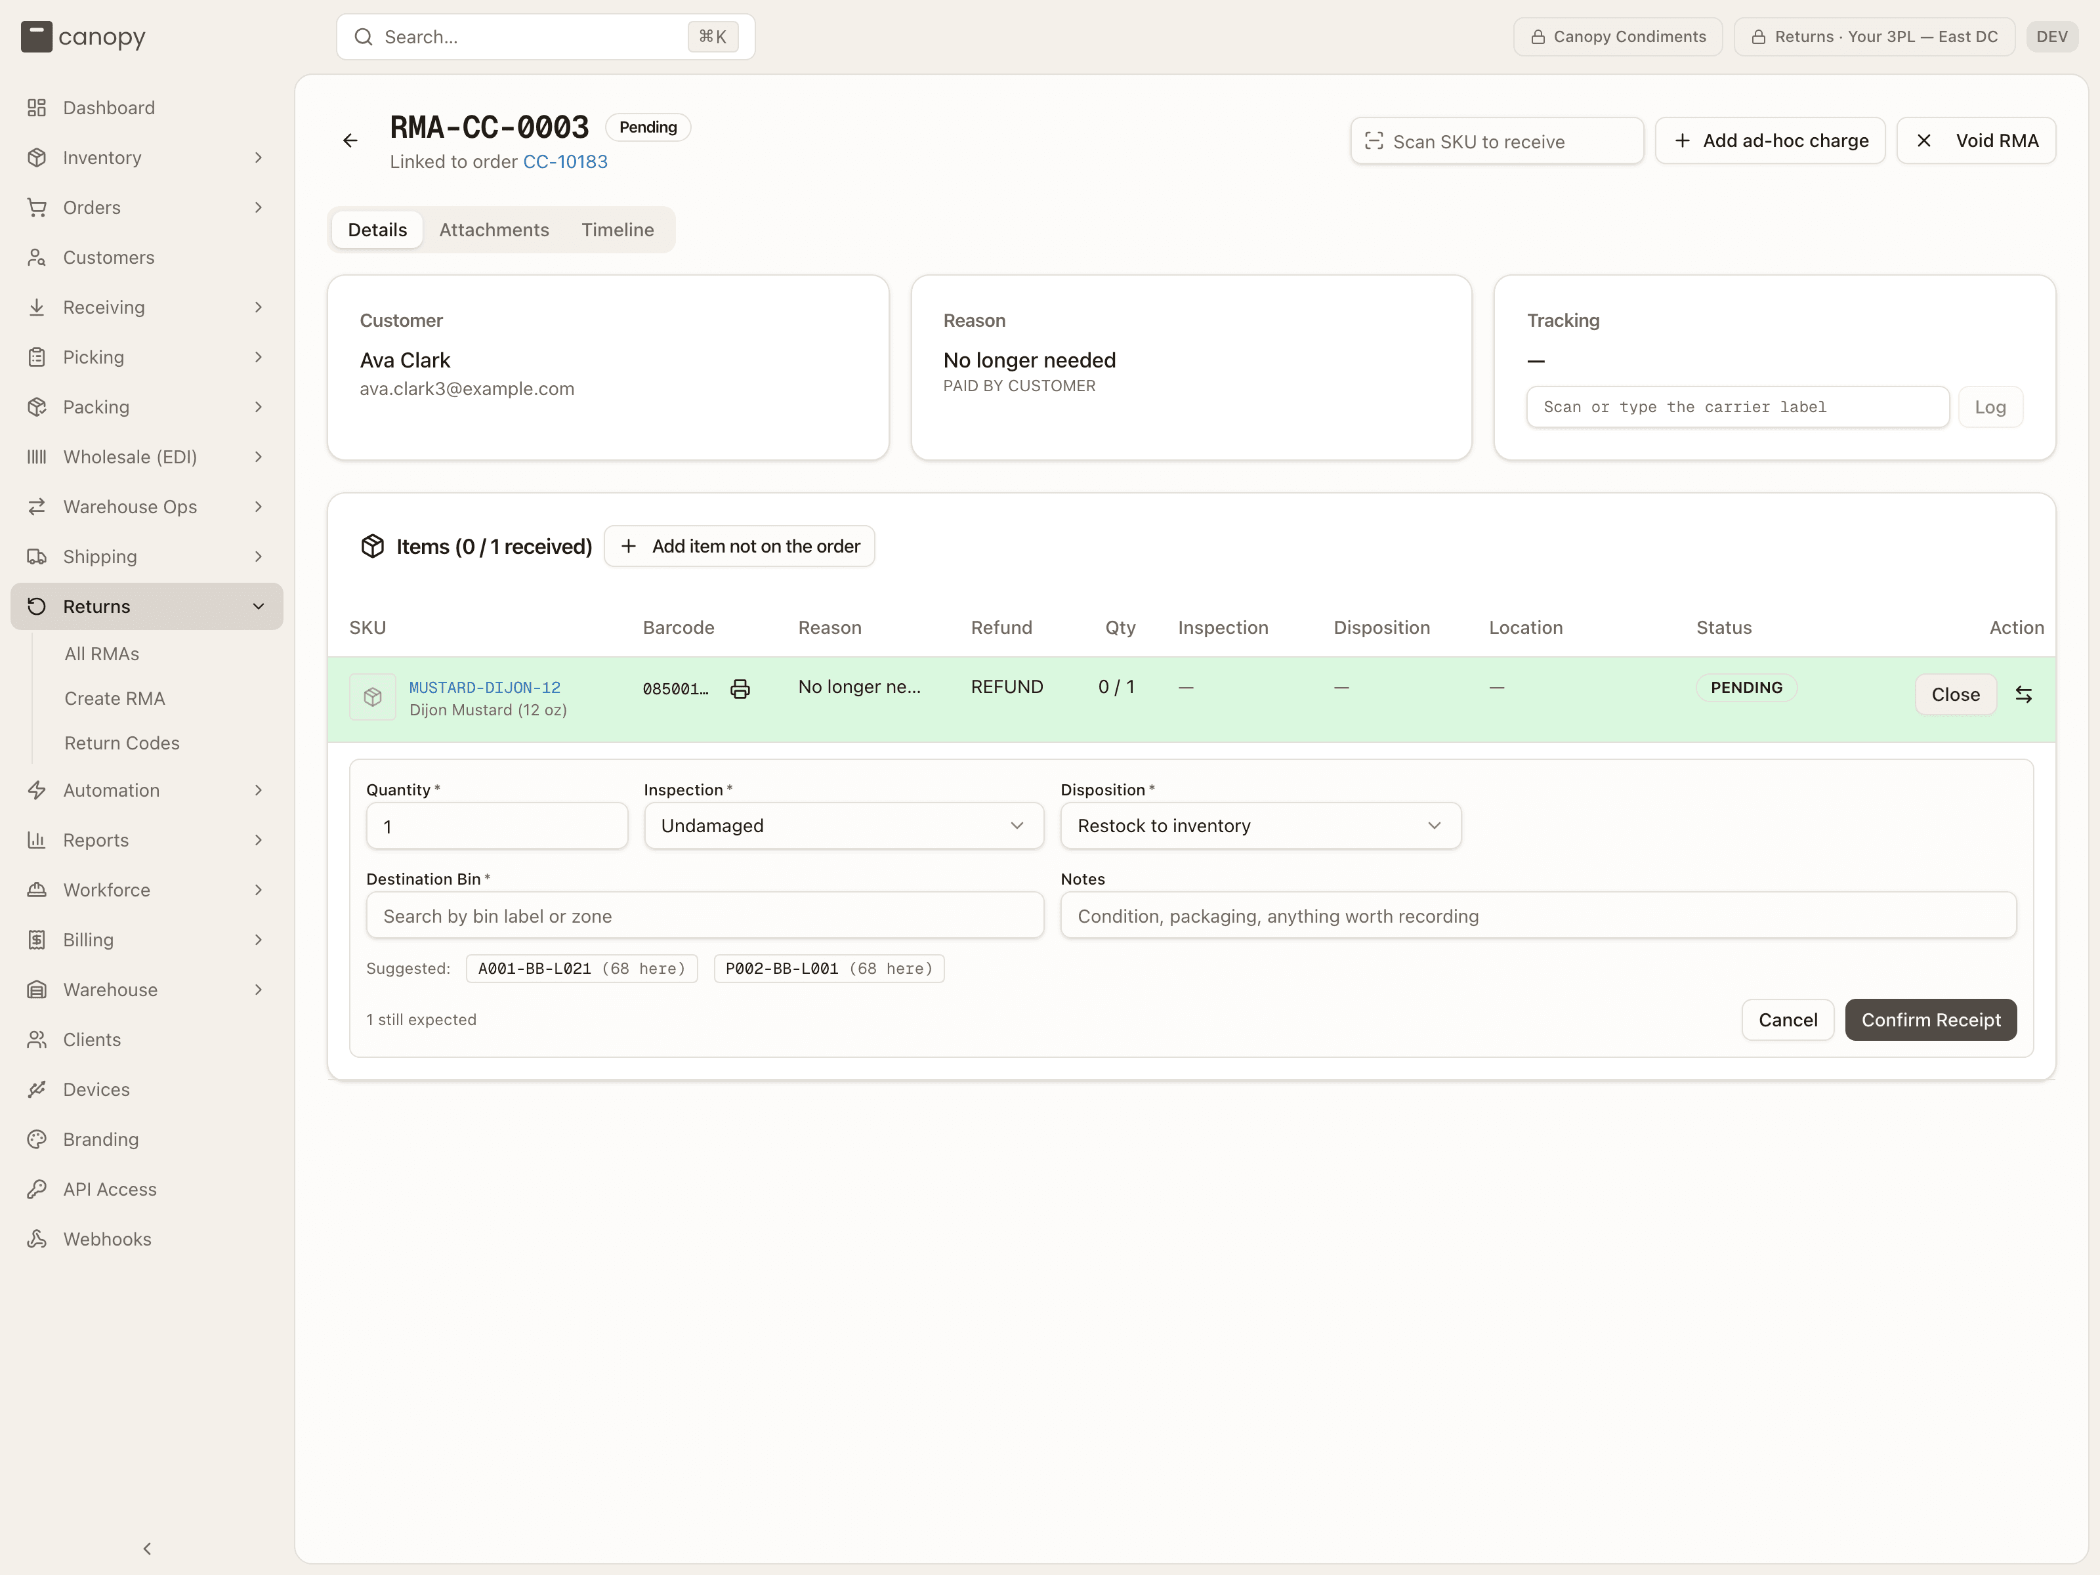Click the Canopy logo in top left
The image size is (2100, 1575).
coord(83,37)
